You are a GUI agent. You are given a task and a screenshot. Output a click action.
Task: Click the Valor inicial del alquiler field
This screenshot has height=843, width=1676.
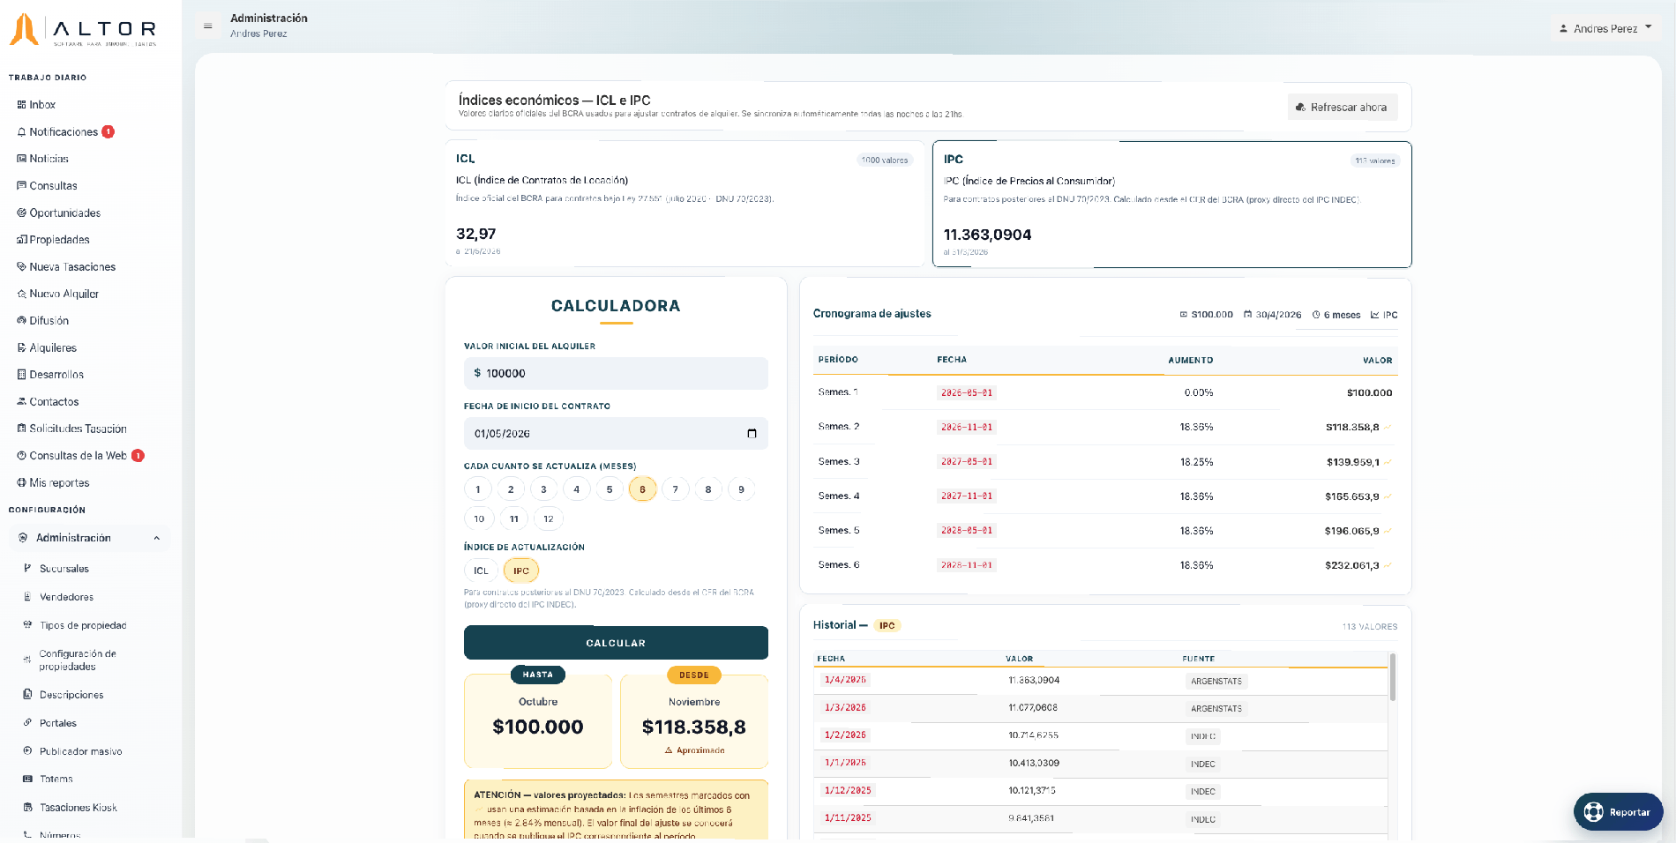pos(616,373)
